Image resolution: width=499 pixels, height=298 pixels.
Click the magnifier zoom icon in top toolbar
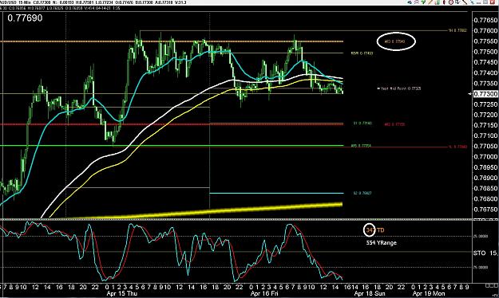click(416, 2)
